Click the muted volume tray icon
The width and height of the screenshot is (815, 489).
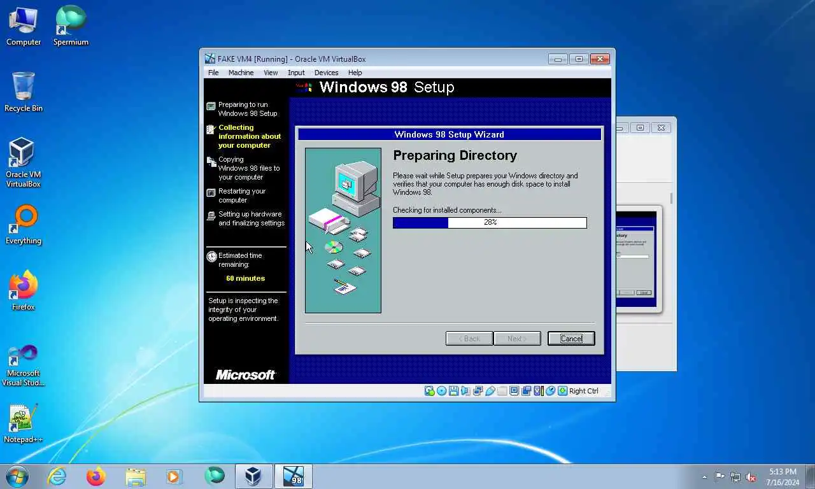click(751, 477)
